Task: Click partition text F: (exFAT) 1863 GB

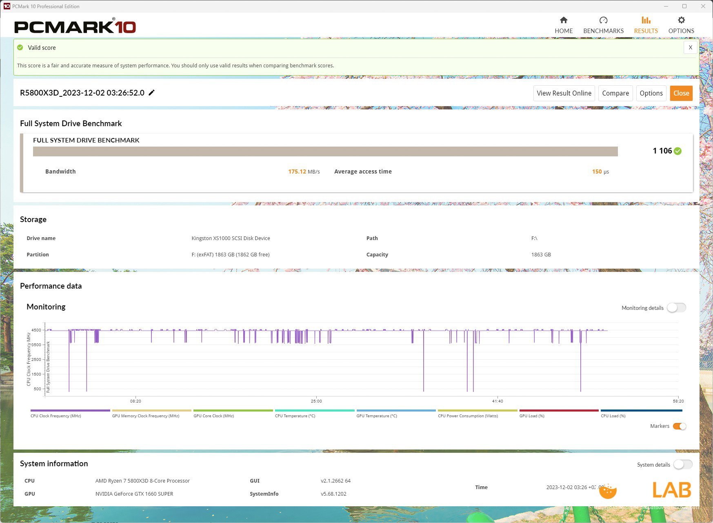Action: [231, 255]
